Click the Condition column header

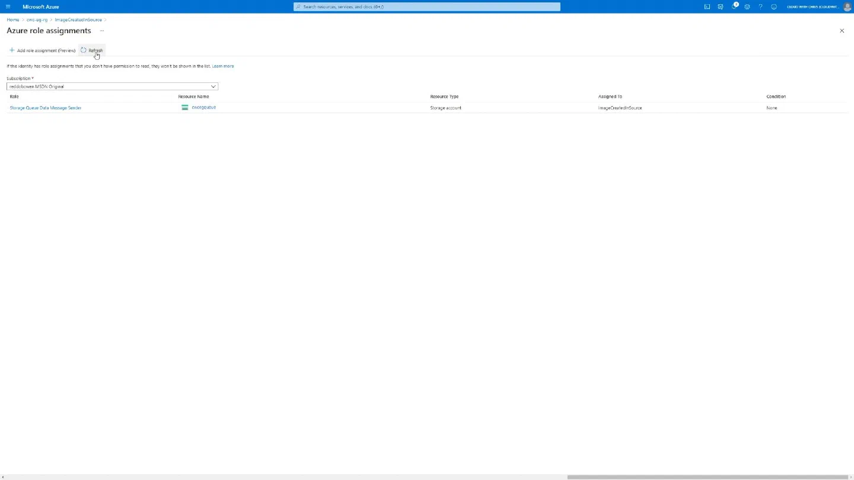click(776, 97)
